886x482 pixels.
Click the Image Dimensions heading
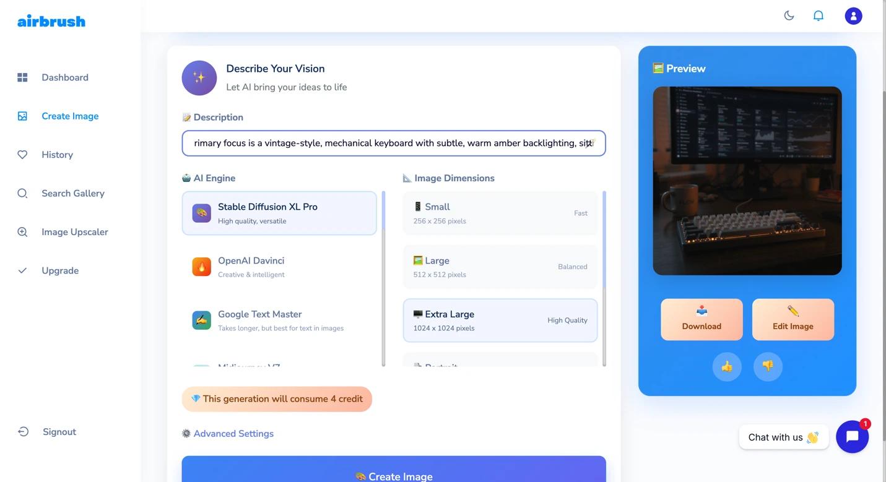pyautogui.click(x=449, y=178)
